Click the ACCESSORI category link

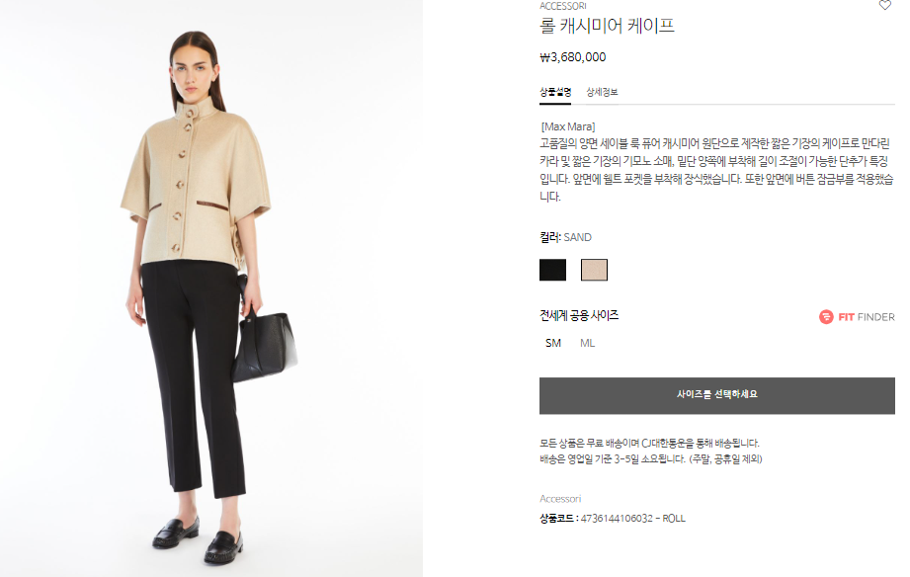click(x=563, y=6)
